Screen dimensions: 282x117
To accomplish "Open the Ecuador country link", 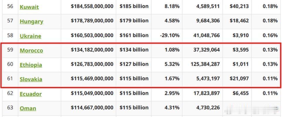I will tap(31, 94).
